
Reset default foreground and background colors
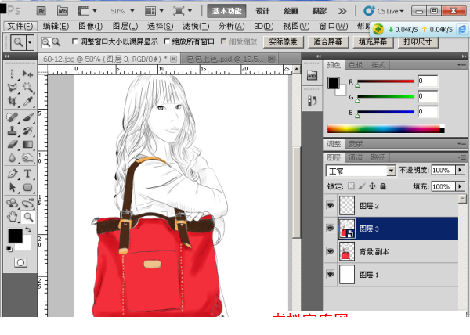click(9, 248)
